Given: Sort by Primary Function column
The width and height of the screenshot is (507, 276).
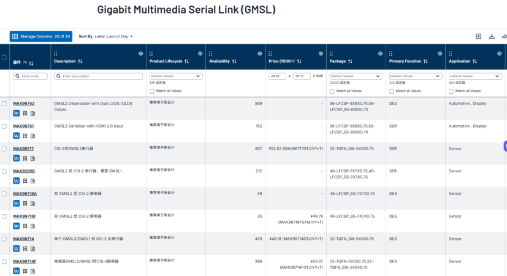Looking at the screenshot, I should 425,61.
